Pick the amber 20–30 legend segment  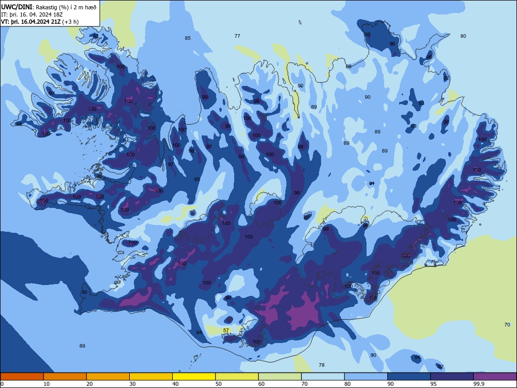[x=108, y=377]
